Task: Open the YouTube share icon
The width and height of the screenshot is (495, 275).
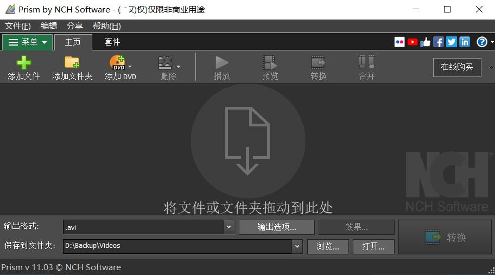Action: coord(412,42)
